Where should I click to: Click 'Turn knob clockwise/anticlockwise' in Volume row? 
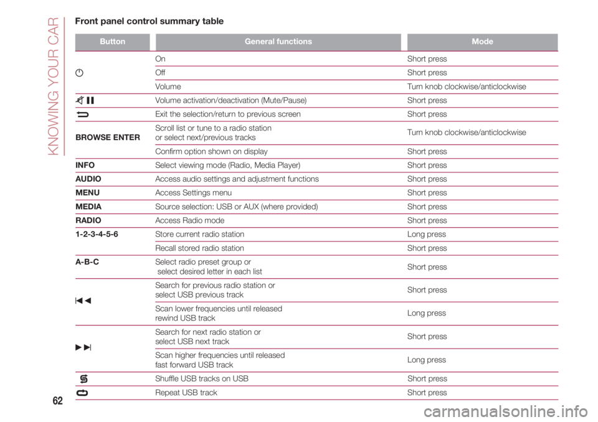467,87
